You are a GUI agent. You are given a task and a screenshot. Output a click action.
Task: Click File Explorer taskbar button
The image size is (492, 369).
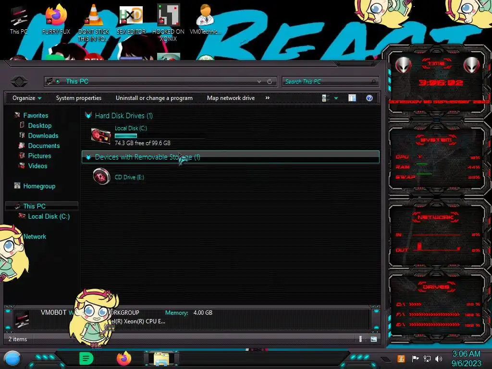point(161,358)
